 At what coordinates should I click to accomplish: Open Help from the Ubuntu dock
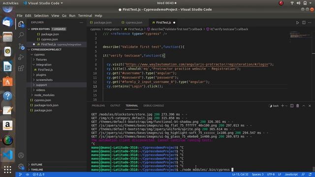pyautogui.click(x=8, y=96)
